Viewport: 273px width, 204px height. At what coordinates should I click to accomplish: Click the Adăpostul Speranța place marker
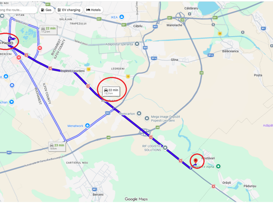click(137, 44)
